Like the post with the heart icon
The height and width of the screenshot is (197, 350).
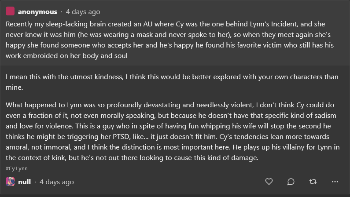269,182
